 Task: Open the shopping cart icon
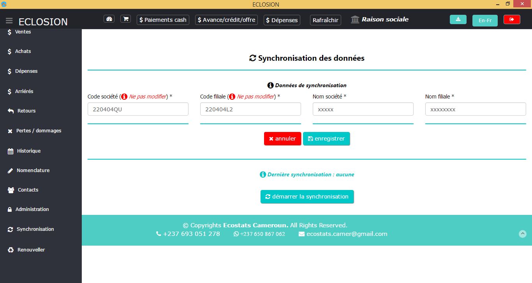coord(125,19)
